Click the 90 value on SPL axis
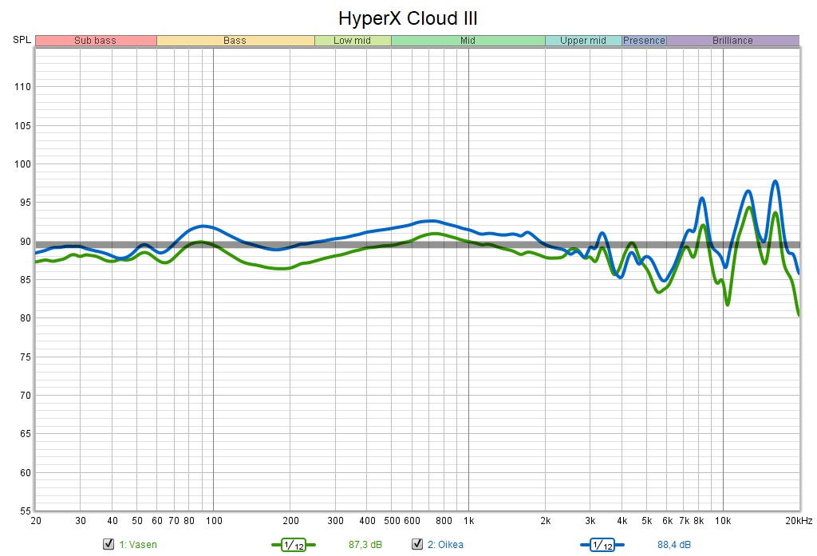The height and width of the screenshot is (556, 817). (26, 241)
